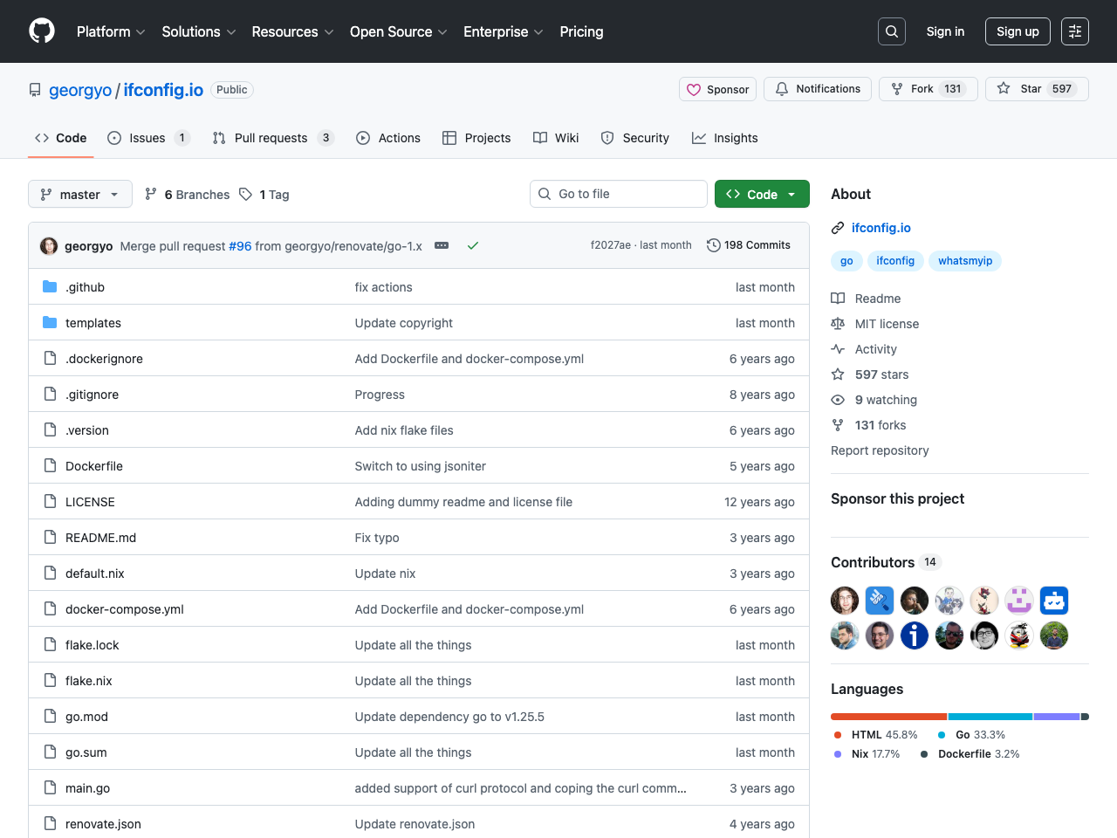1117x838 pixels.
Task: Click the green commit status checkmark
Action: [x=473, y=246]
